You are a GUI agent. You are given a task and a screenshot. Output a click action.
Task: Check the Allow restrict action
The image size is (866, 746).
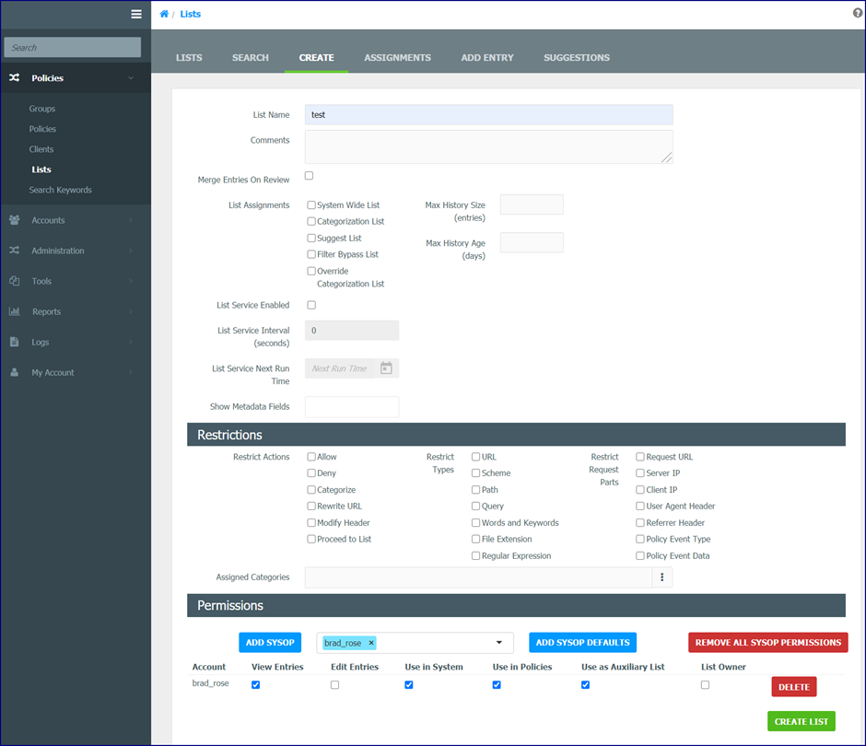311,457
